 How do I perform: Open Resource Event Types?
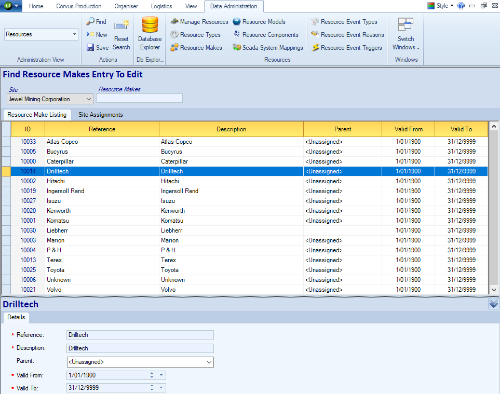click(344, 22)
